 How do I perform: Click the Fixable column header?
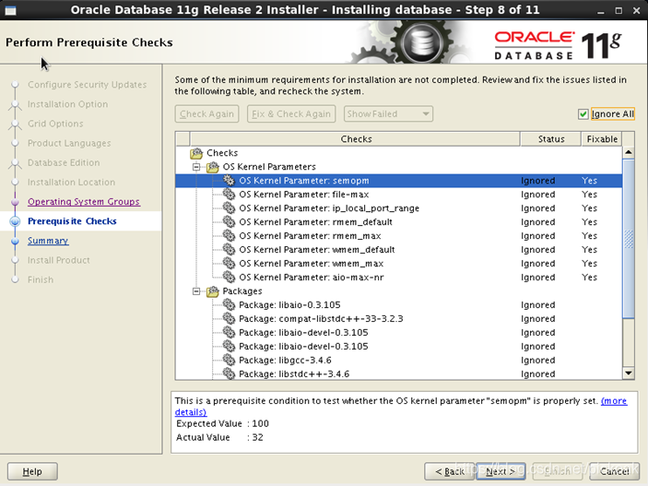pos(602,139)
